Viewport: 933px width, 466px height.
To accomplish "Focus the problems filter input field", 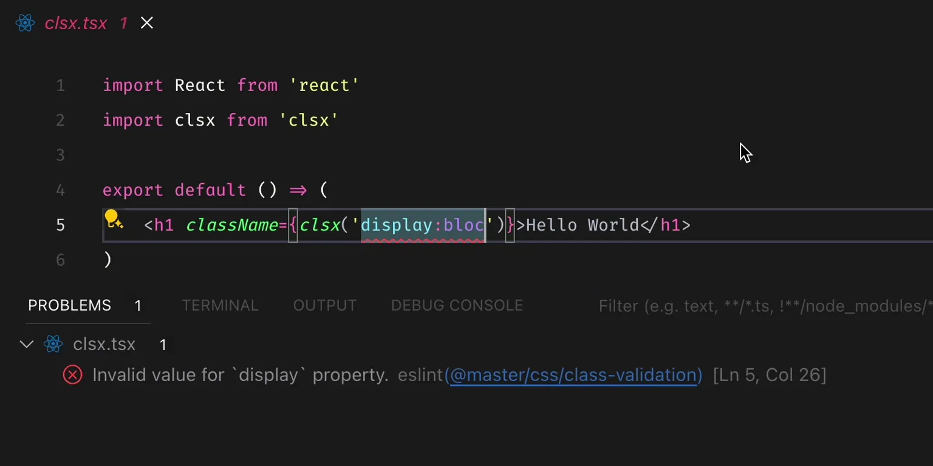I will coord(765,306).
